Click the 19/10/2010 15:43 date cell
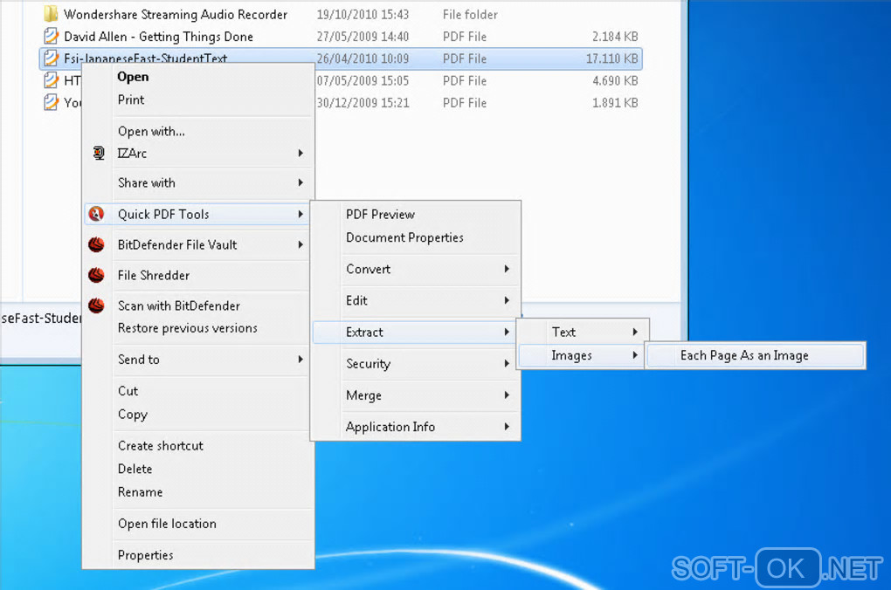The width and height of the screenshot is (891, 590). click(x=363, y=14)
